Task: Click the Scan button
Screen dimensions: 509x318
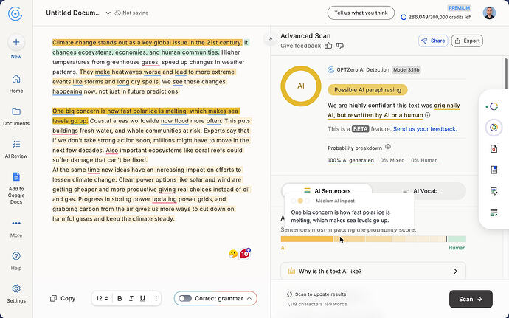Action: click(471, 299)
